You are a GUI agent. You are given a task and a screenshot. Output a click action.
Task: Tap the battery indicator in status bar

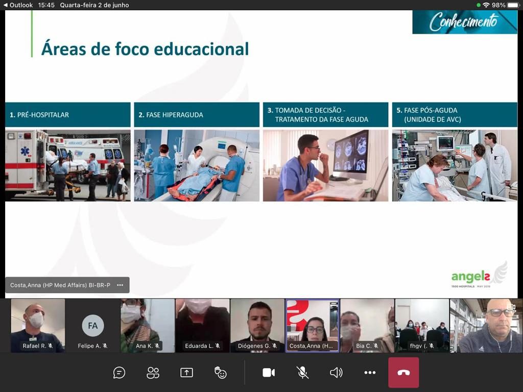(x=513, y=5)
